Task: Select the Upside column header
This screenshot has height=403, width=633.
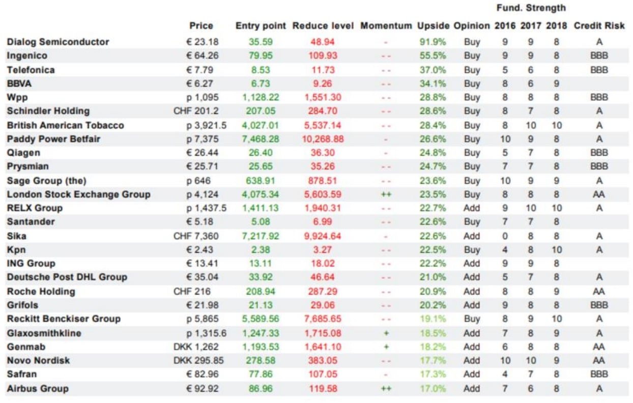Action: tap(433, 26)
